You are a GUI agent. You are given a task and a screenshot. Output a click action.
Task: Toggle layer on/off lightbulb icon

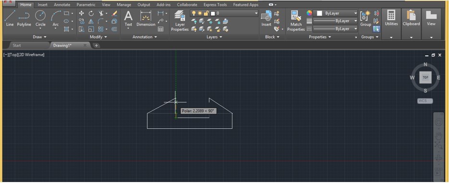pos(194,13)
